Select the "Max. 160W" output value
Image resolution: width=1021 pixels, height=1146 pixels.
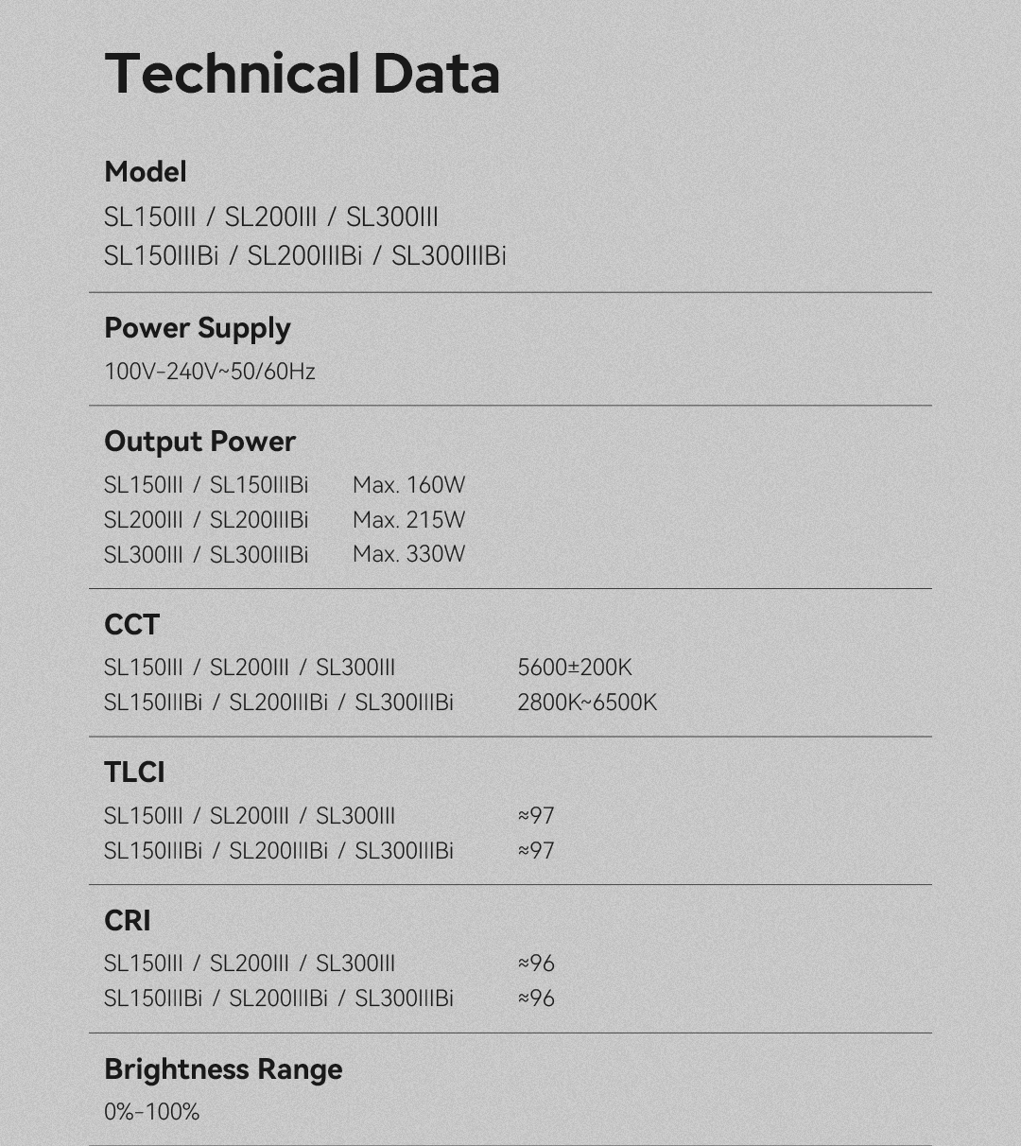click(408, 485)
